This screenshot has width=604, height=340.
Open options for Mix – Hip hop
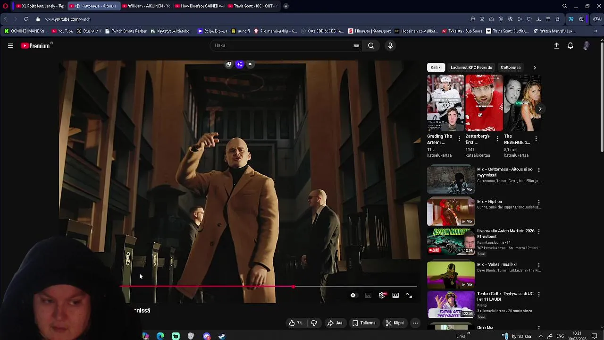[x=539, y=202]
